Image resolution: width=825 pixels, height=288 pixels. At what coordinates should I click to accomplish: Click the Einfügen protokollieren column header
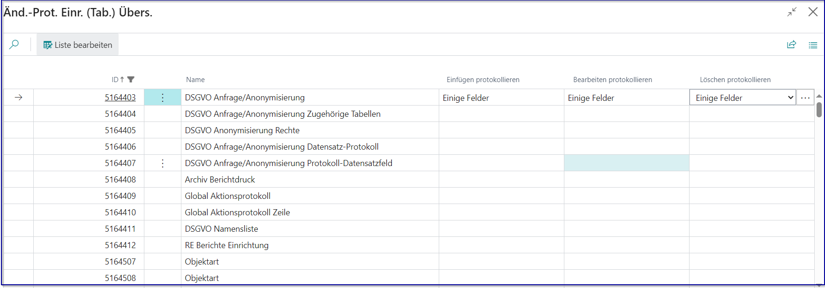[483, 80]
